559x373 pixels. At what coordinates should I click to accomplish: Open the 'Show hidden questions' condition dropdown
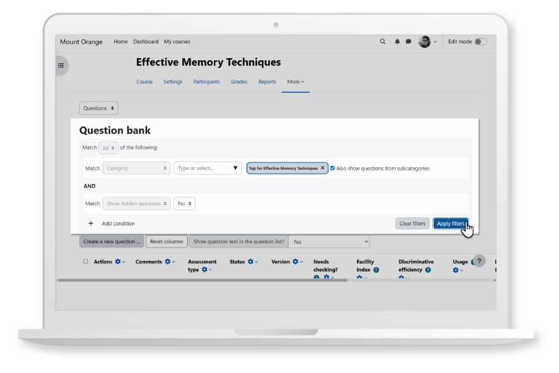(x=136, y=203)
